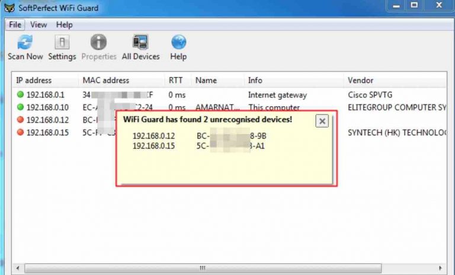
Task: Click the RTT column header
Action: pos(175,81)
